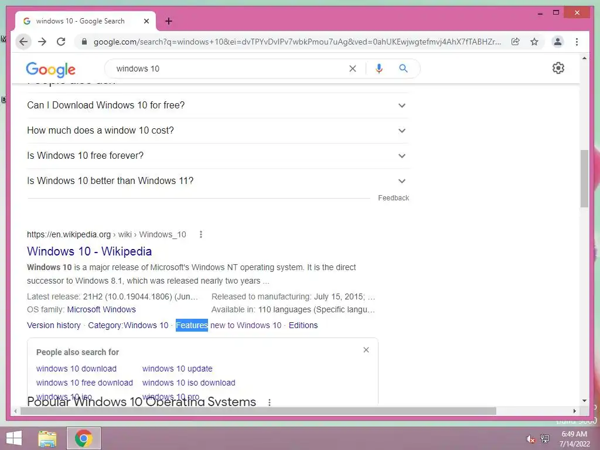Select the windows 10 - Google Search tab
This screenshot has width=600, height=450.
(x=86, y=21)
